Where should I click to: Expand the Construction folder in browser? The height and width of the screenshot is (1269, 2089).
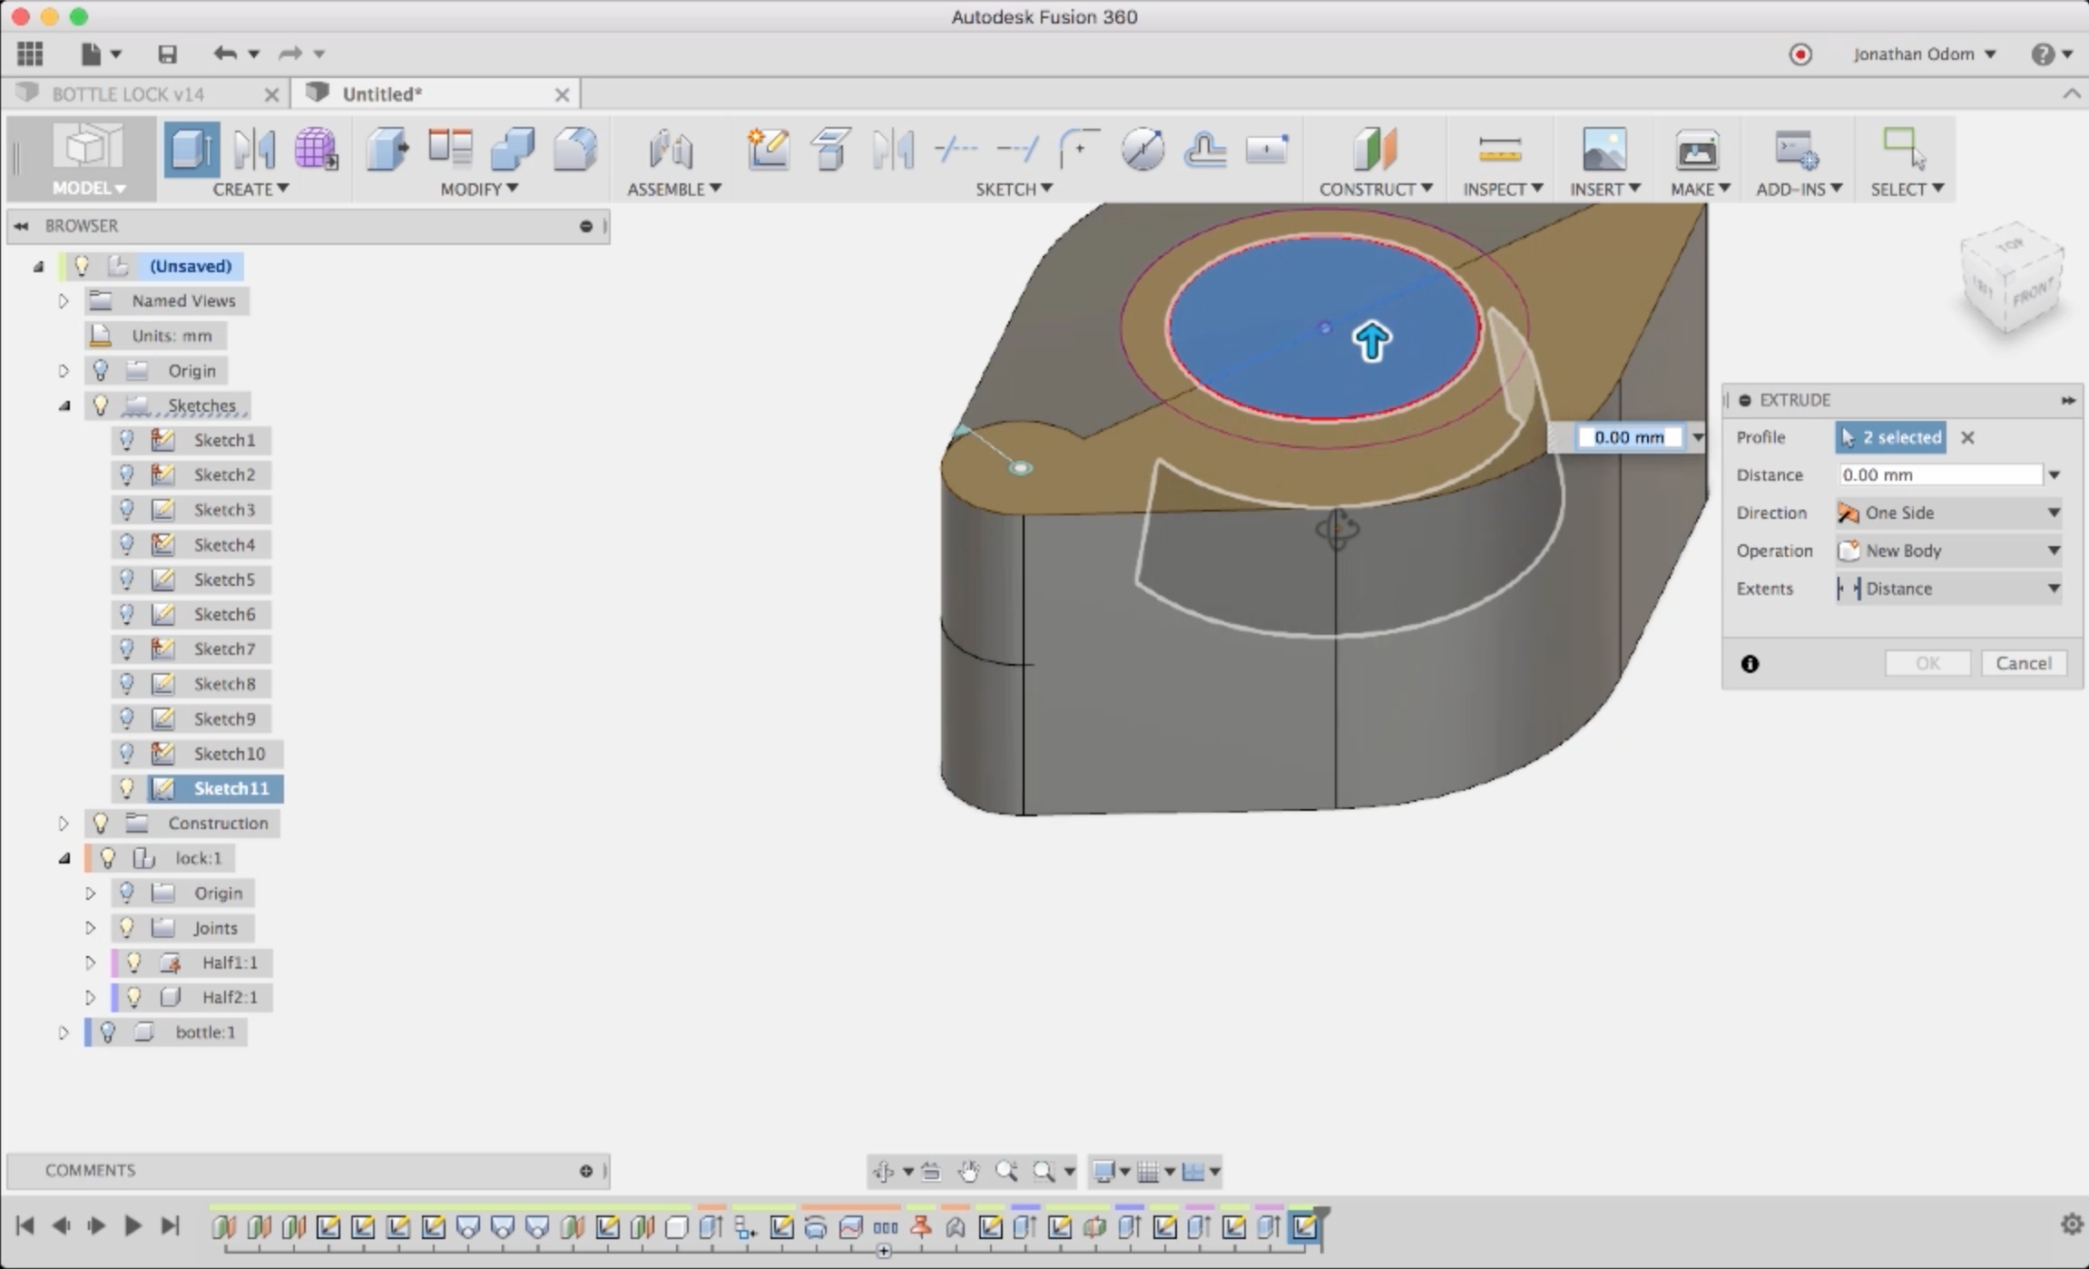[64, 824]
